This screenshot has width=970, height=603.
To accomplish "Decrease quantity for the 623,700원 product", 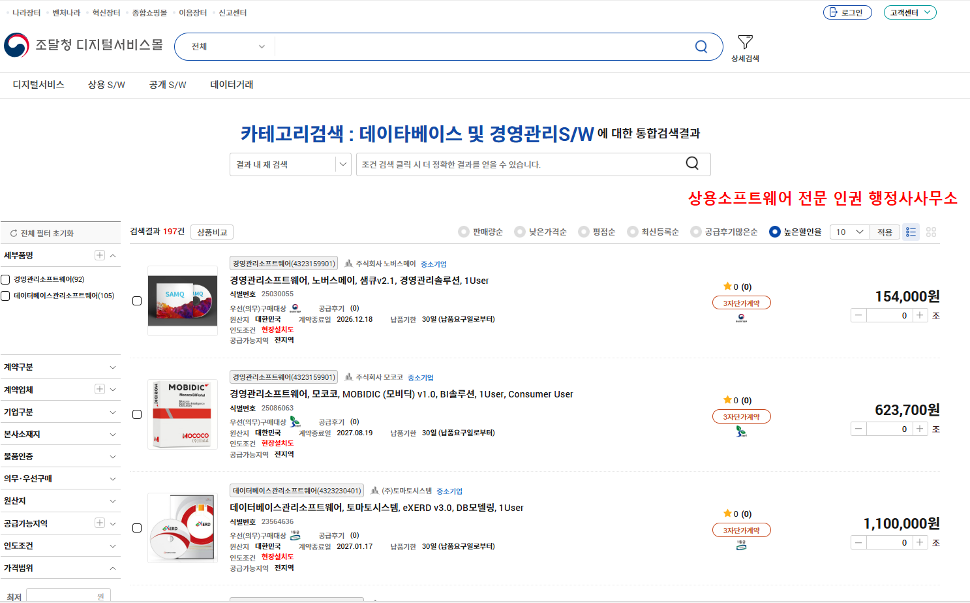I will click(858, 429).
